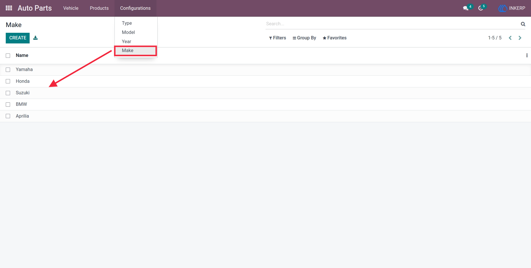Go to the previous page arrow

point(510,38)
